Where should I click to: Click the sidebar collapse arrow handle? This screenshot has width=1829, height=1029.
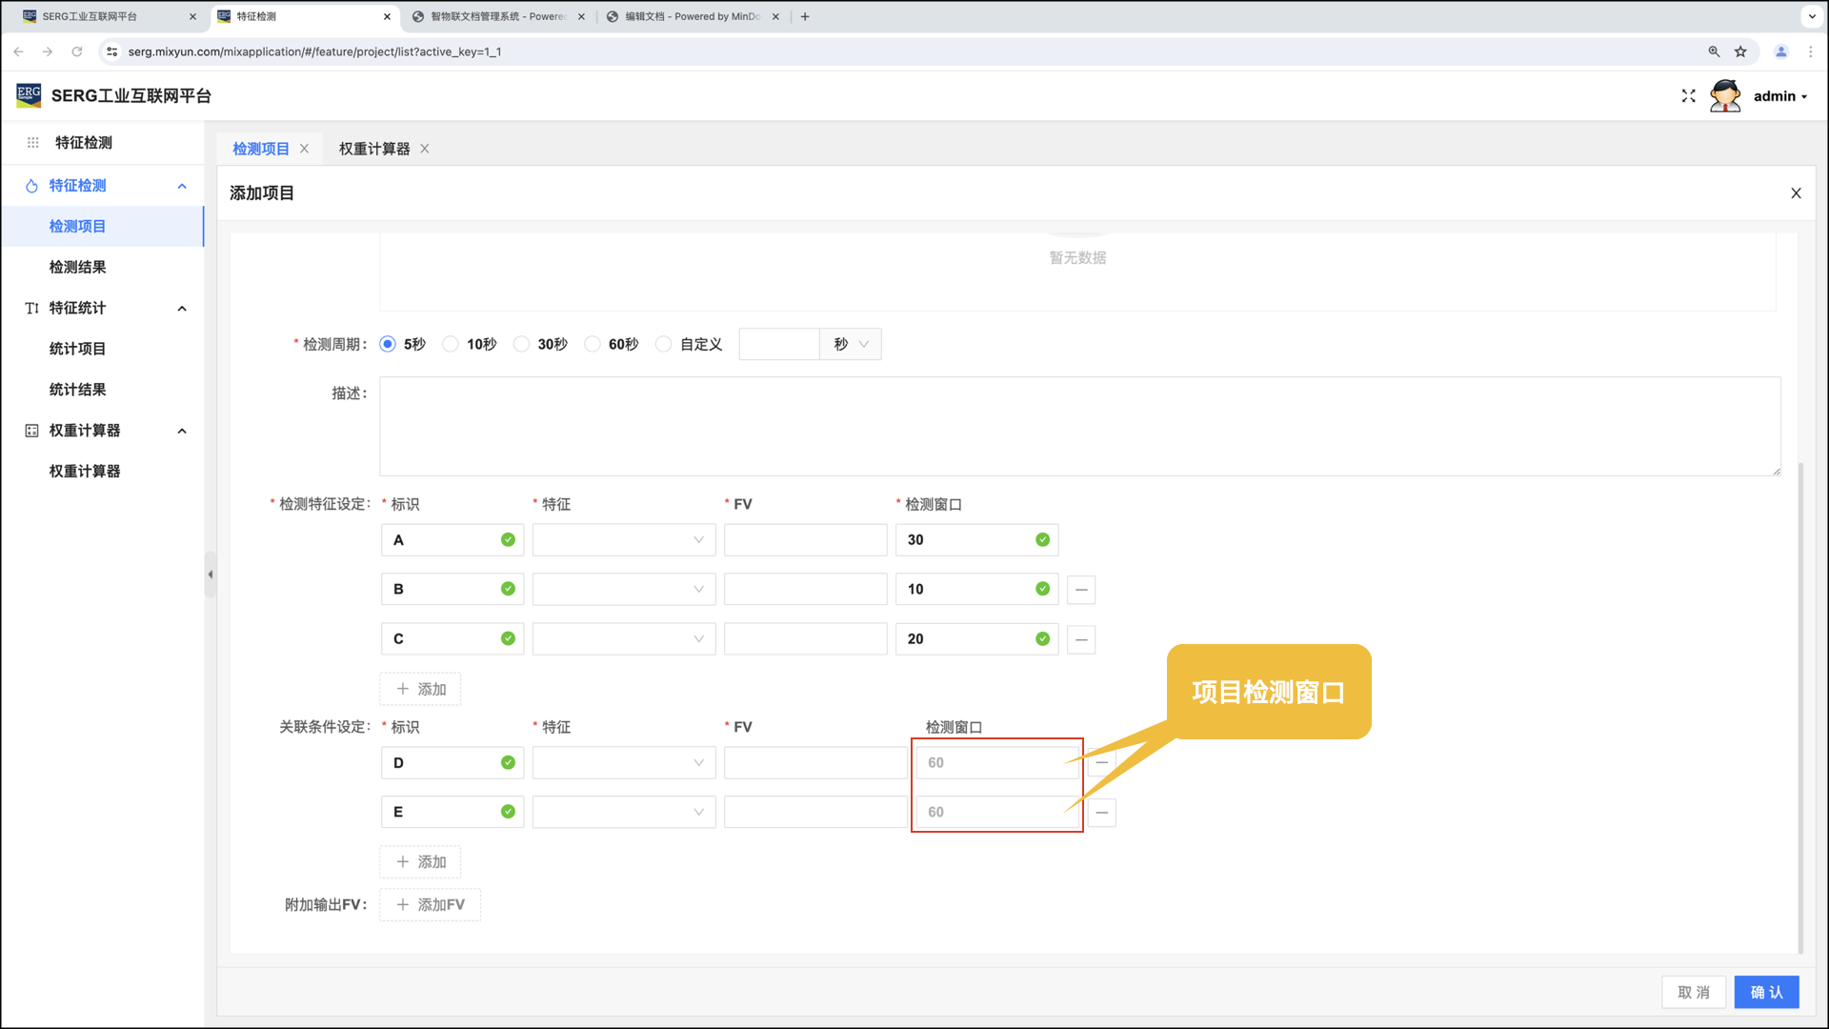[x=211, y=575]
